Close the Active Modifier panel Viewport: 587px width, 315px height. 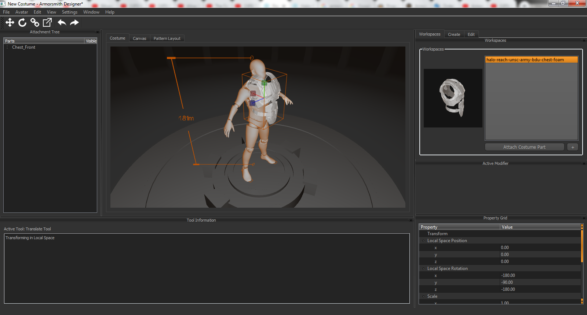[584, 164]
